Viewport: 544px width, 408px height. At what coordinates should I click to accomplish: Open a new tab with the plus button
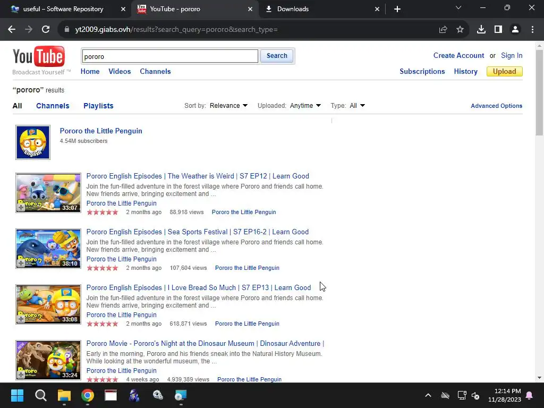pos(397,9)
